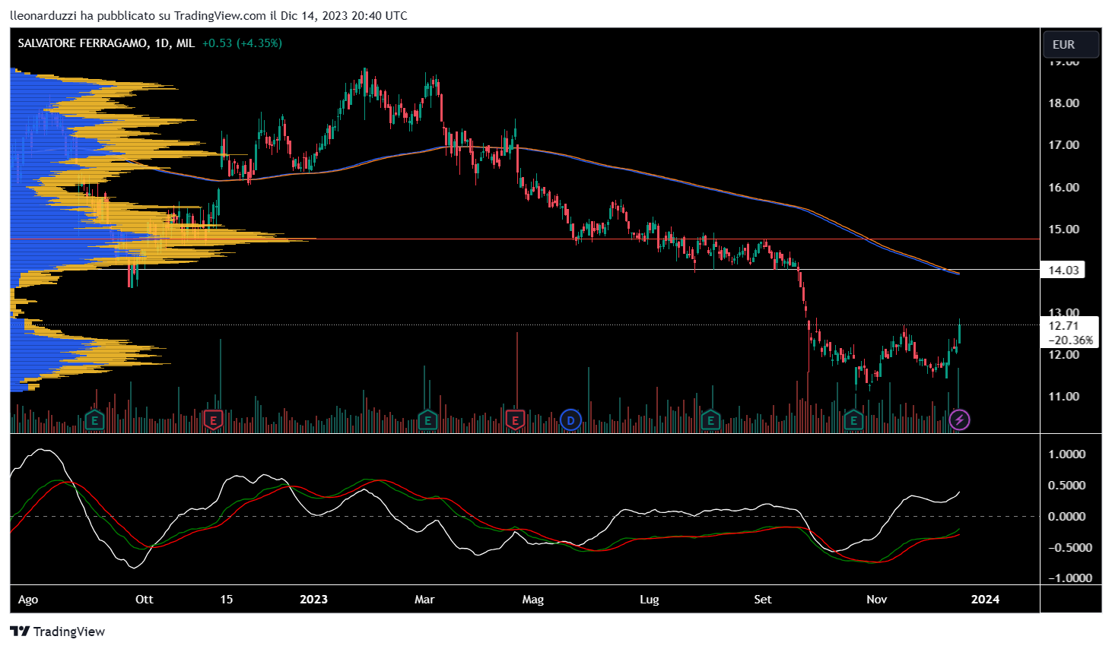Viewport: 1112px width, 649px height.
Task: Click the TradingView logo at bottom left
Action: click(58, 632)
